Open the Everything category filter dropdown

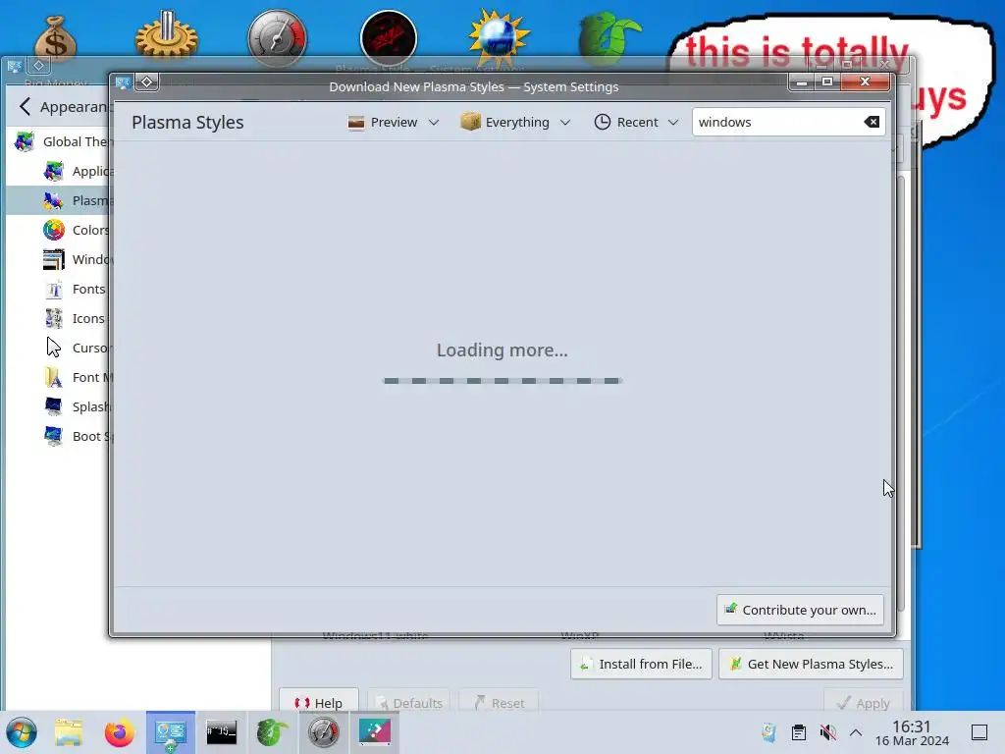click(x=515, y=122)
